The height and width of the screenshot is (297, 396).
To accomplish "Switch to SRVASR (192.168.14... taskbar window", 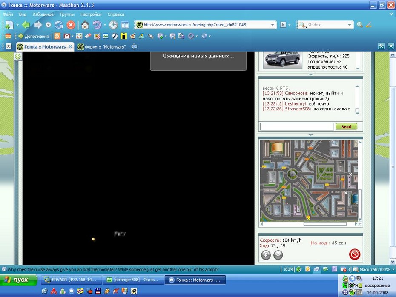I will pos(71,280).
